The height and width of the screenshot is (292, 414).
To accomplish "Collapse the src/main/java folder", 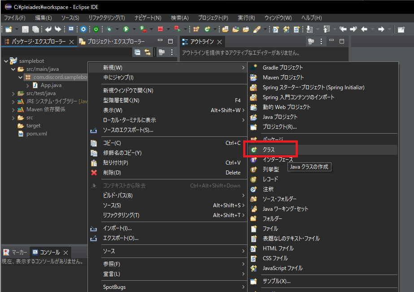I will [13, 69].
